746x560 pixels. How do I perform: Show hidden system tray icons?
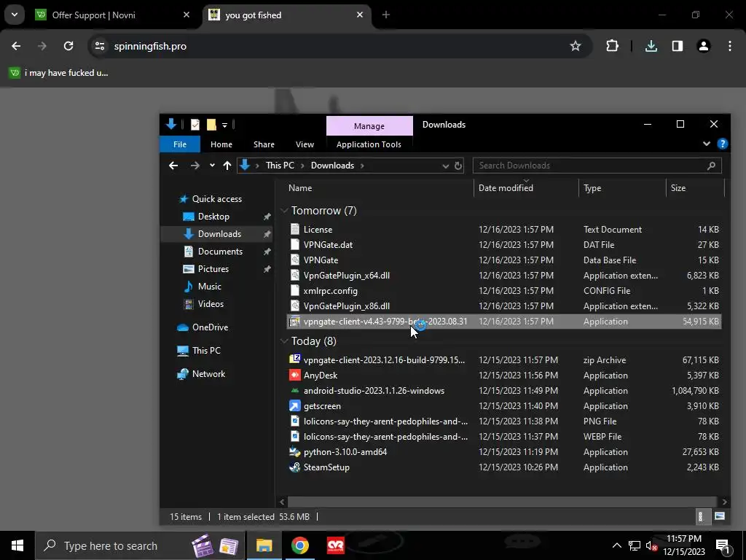[616, 545]
